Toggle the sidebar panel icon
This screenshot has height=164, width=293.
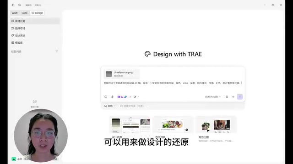pyautogui.click(x=13, y=5)
